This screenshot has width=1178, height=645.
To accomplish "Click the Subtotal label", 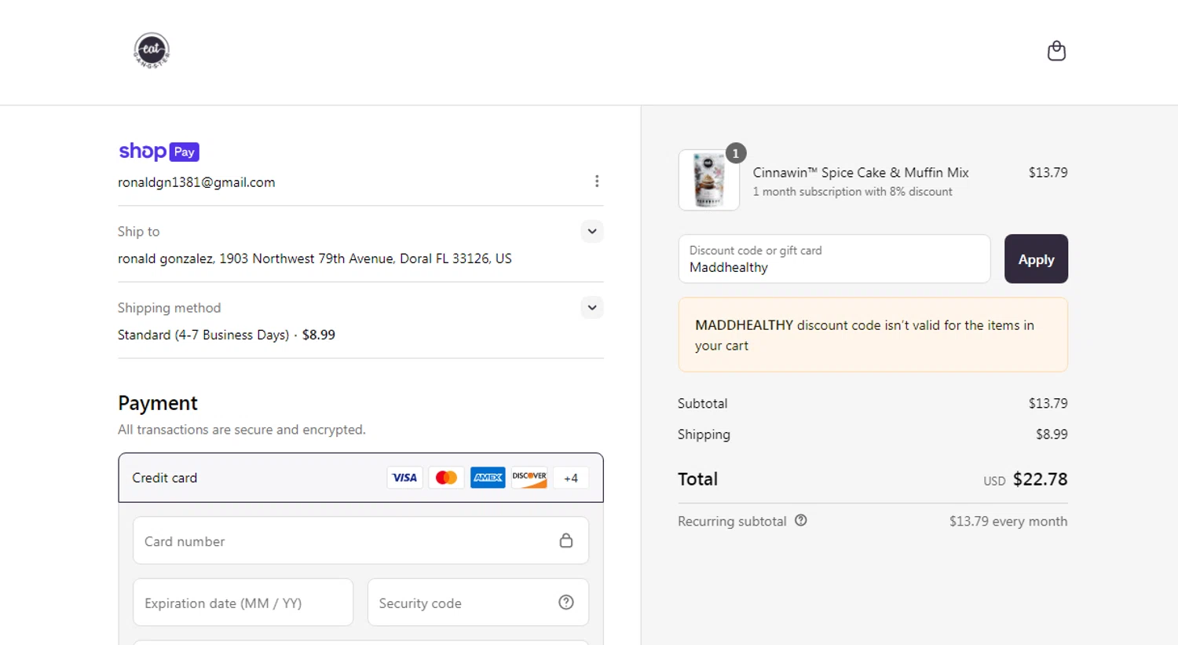I will 702,403.
